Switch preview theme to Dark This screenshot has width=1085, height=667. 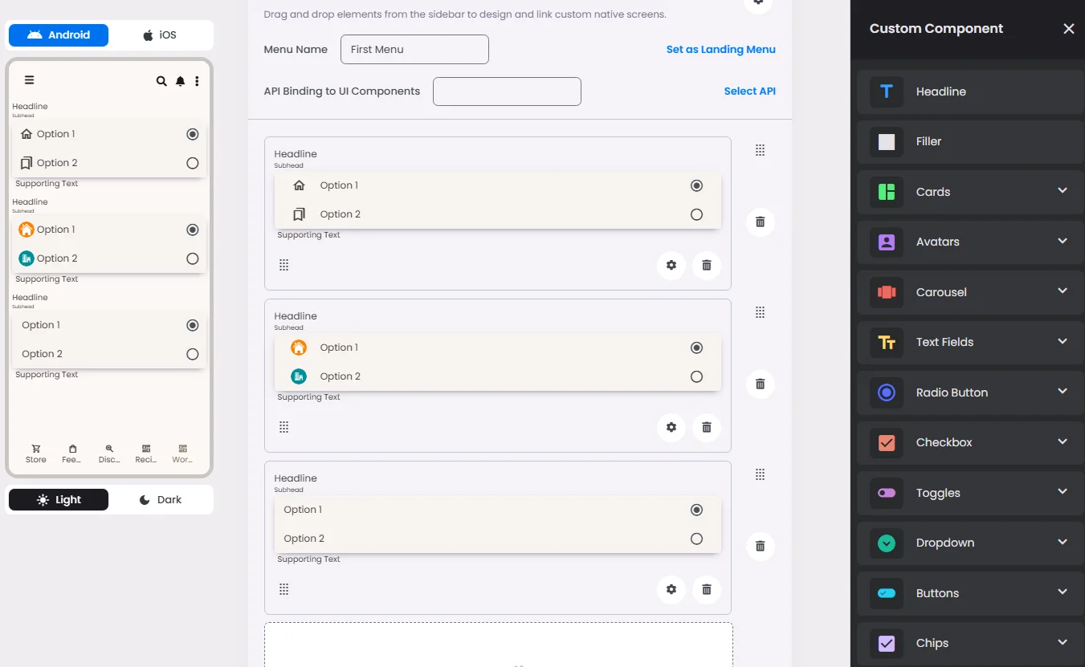(x=161, y=499)
